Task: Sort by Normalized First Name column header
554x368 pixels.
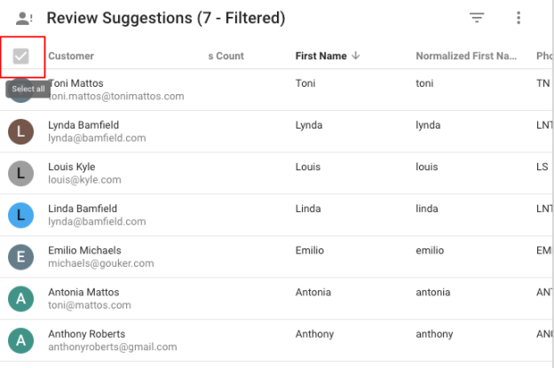Action: pos(466,56)
